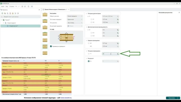The height and width of the screenshot is (102, 181).
Task: Select the highlighted stripline structure thumbnail
Action: (x=45, y=46)
